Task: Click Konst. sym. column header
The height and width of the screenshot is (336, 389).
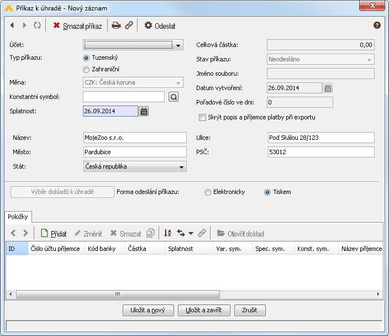Action: pos(317,249)
